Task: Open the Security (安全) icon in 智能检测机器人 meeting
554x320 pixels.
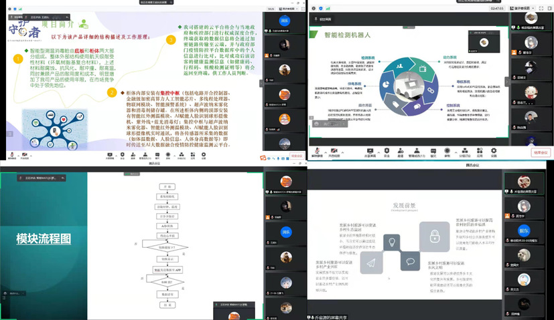Action: click(387, 153)
